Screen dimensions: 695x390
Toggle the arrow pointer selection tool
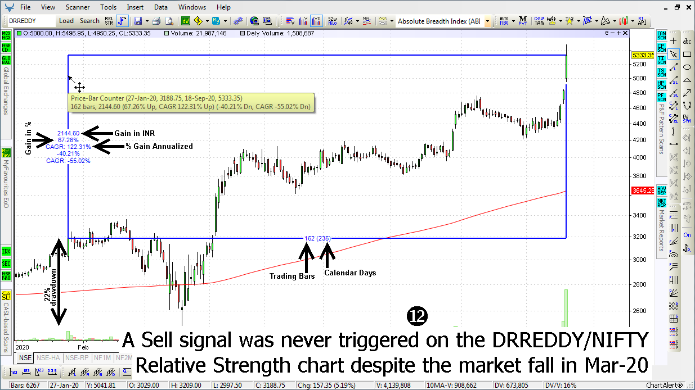tap(675, 54)
